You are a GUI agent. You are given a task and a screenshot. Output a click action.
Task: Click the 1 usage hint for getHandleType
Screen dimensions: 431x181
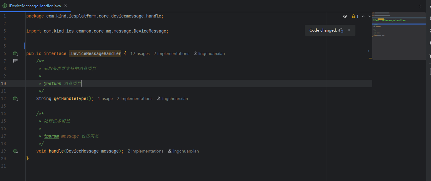(105, 98)
